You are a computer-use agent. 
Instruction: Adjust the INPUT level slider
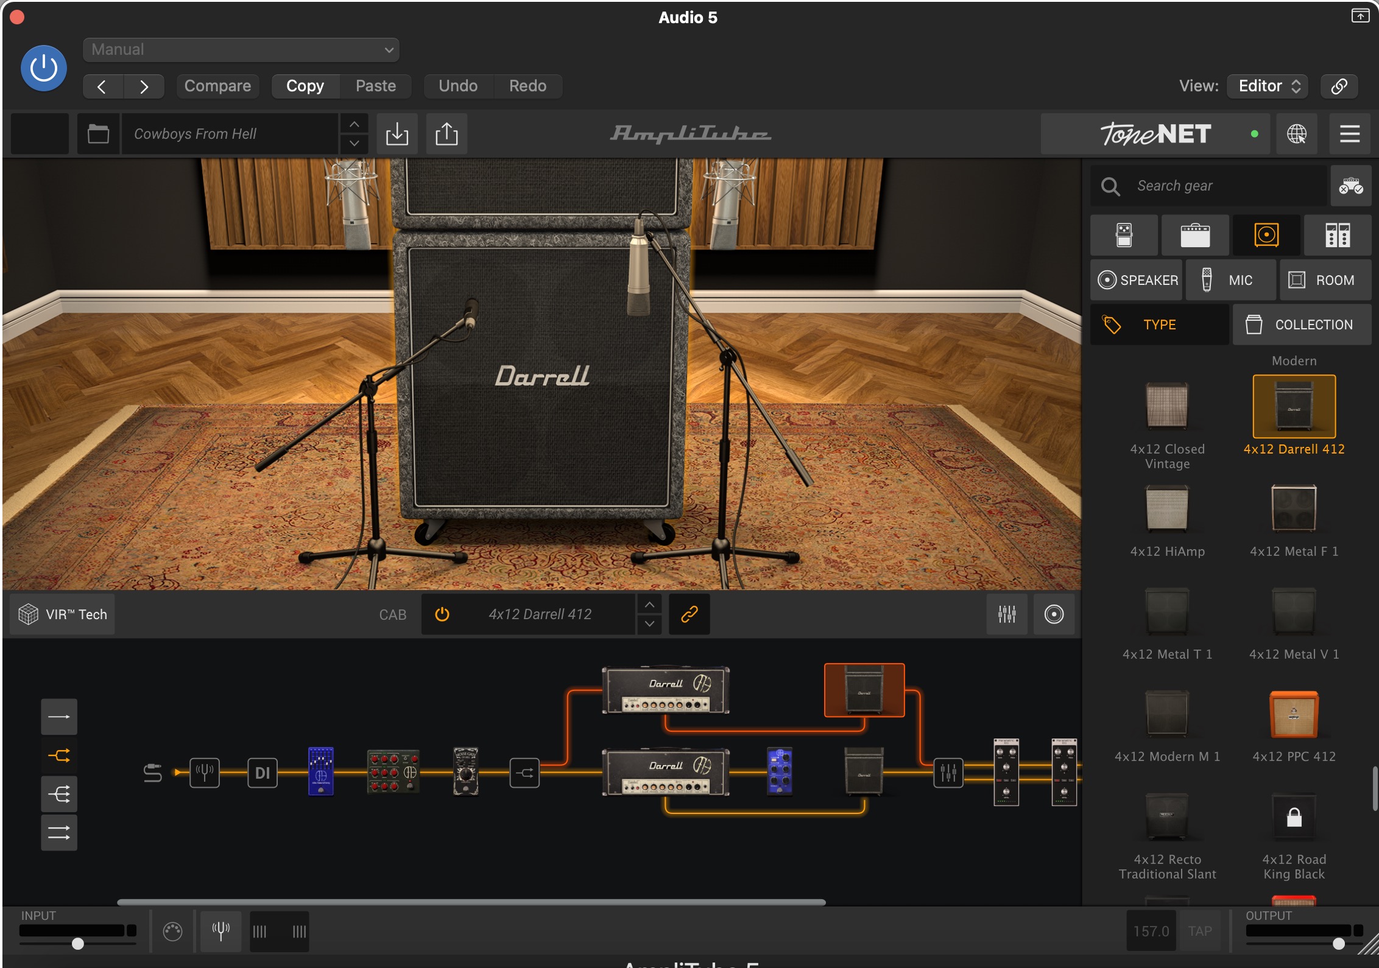tap(77, 944)
